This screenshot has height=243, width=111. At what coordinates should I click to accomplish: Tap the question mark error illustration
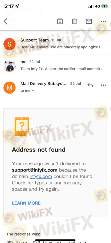coord(22,127)
